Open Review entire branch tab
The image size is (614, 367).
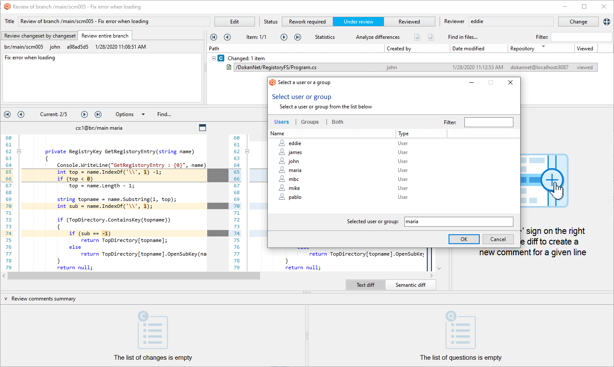pos(105,36)
